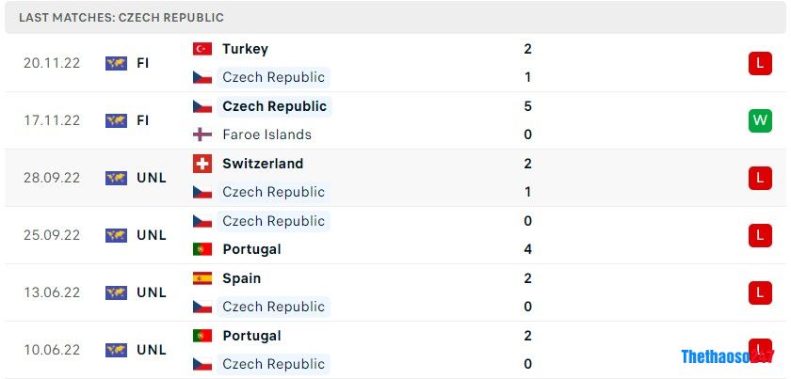Click competition icon for 20.11.22 match
Viewport: 791px width, 379px height.
(x=116, y=63)
